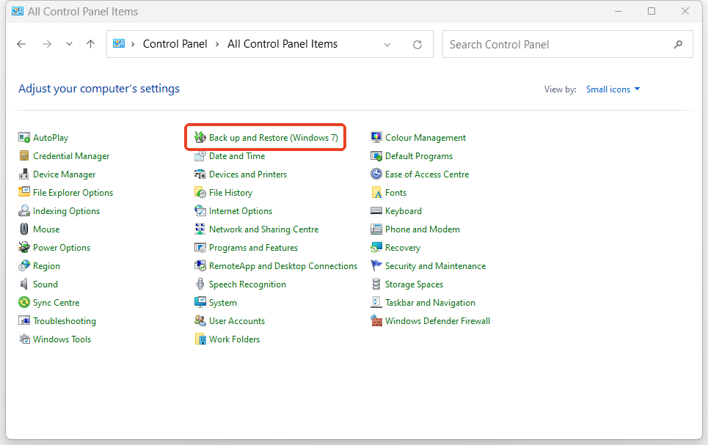Open Power Options

[61, 247]
